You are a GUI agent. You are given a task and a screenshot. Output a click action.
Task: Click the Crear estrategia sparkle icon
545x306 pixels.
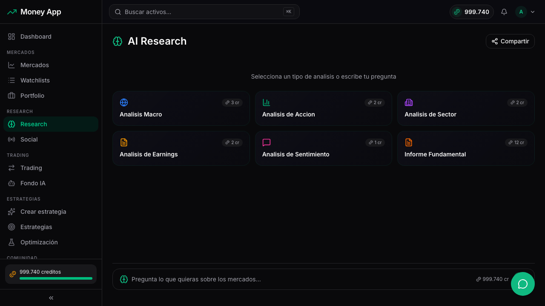11,212
